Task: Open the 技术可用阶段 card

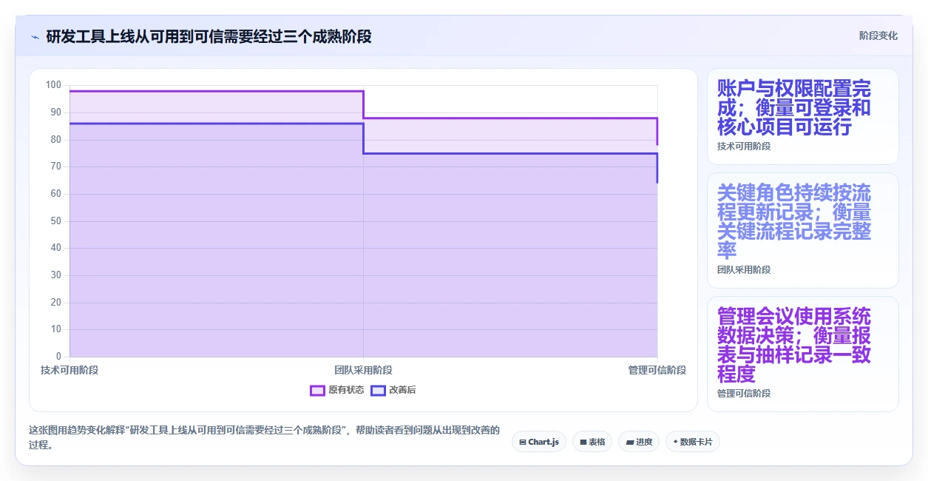Action: click(x=803, y=116)
